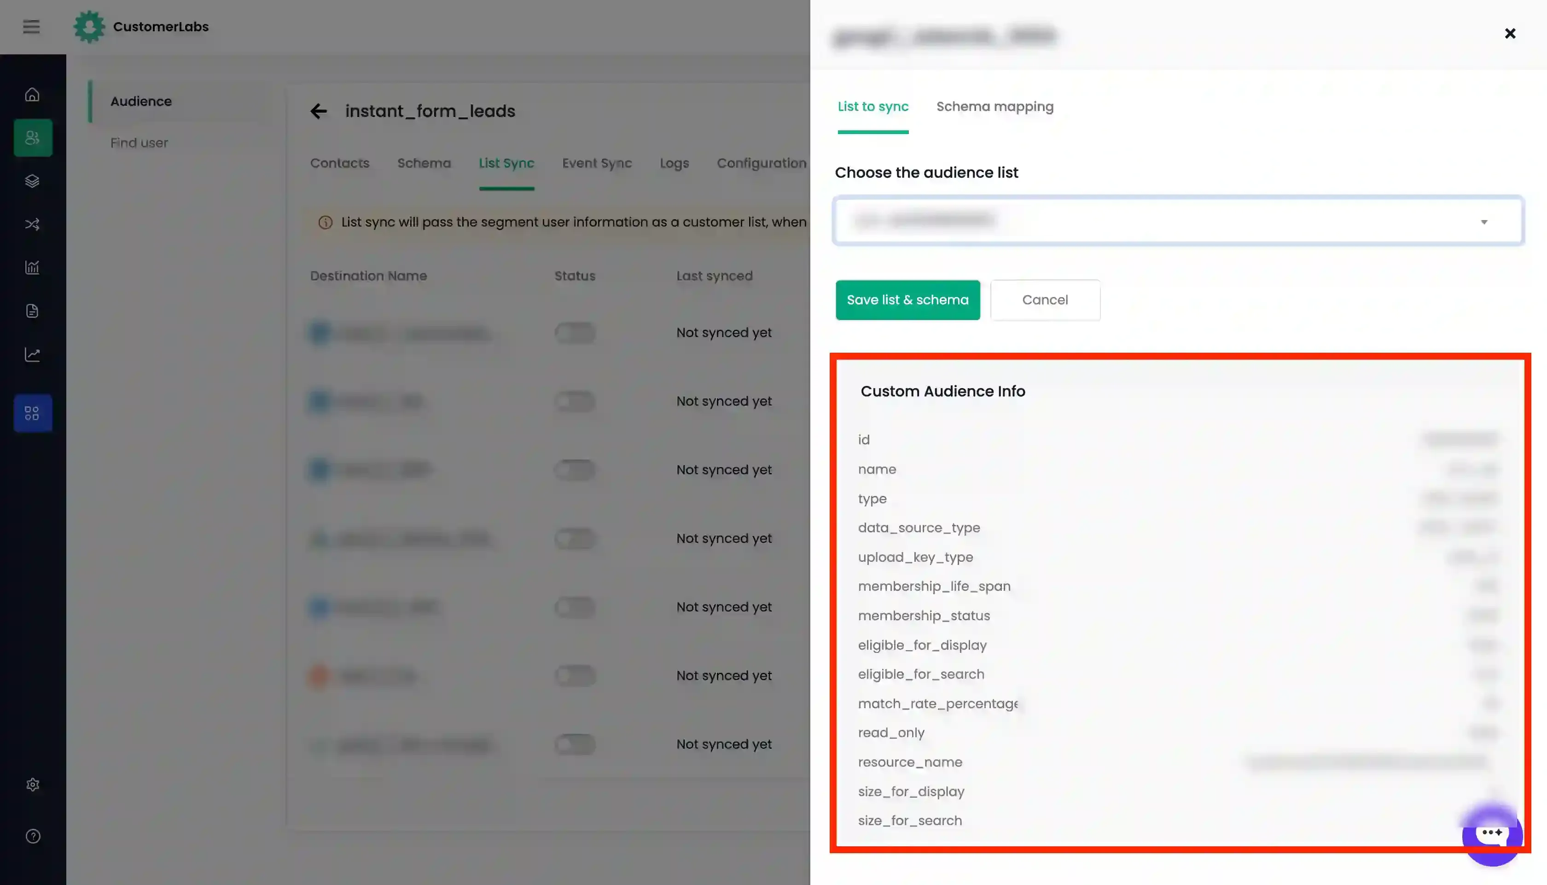Click the audience list select field
1547x885 pixels.
coord(1178,221)
